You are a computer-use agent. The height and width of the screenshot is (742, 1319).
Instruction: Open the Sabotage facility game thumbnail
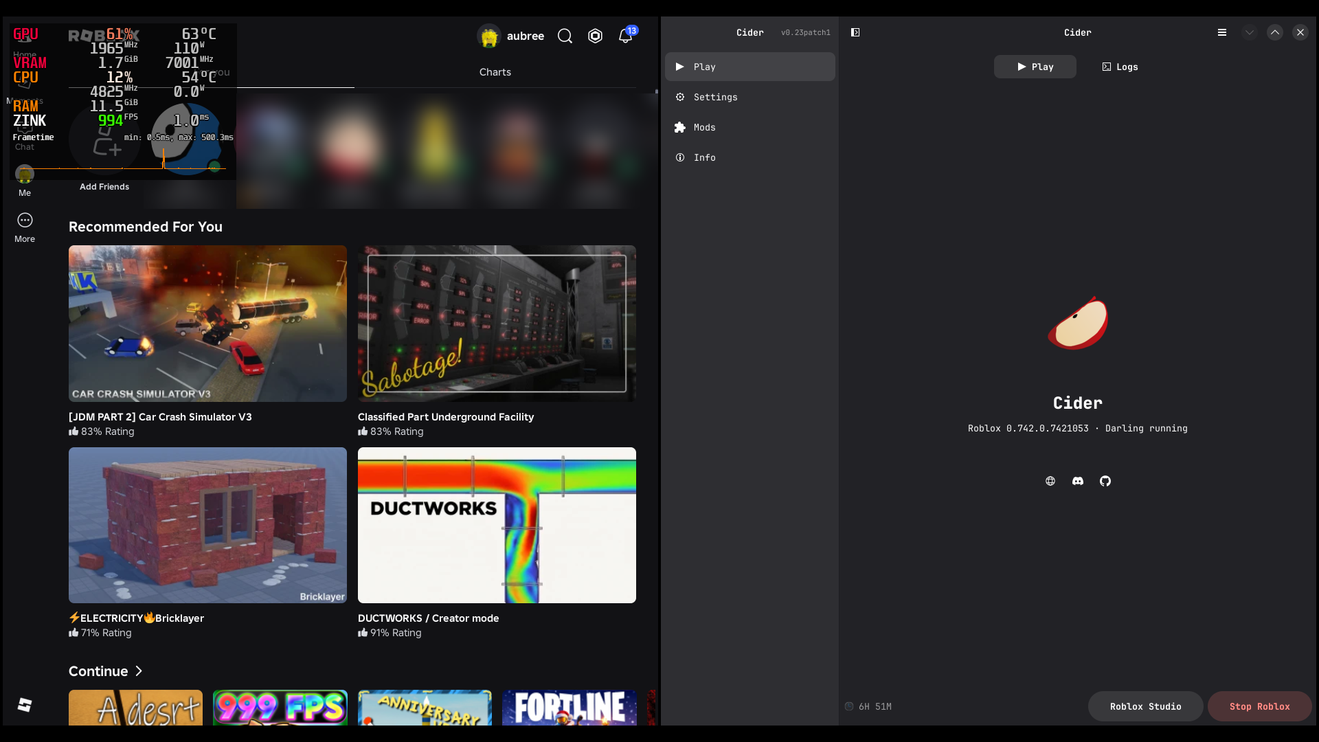coord(497,324)
